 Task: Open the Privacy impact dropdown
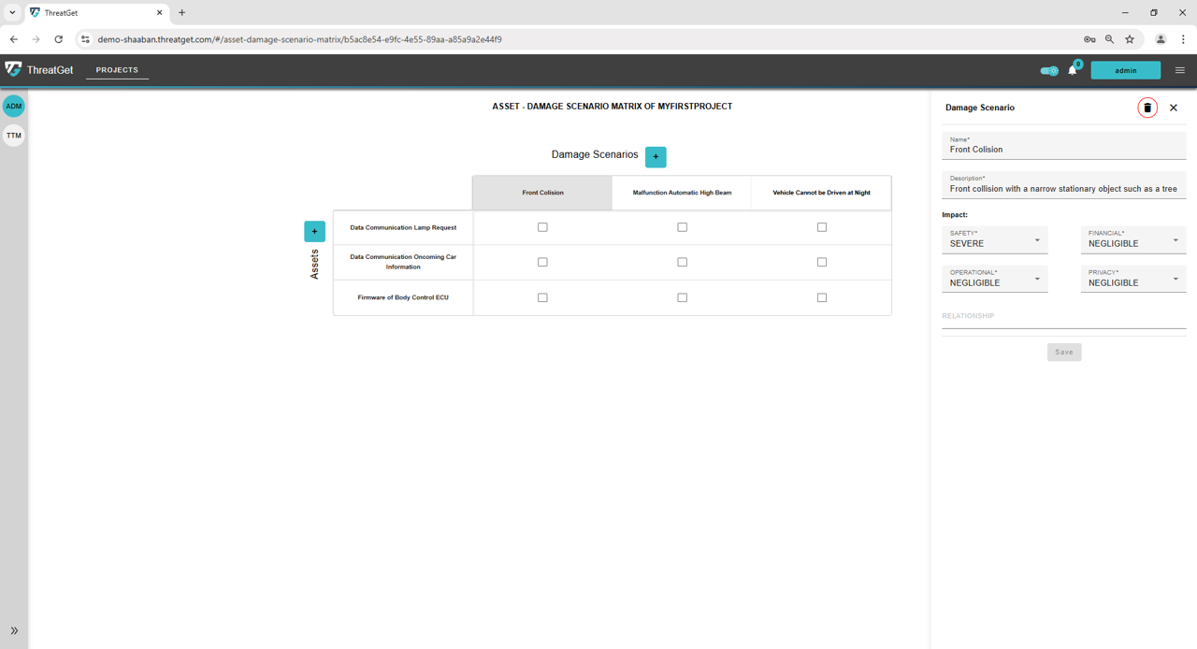pyautogui.click(x=1132, y=280)
